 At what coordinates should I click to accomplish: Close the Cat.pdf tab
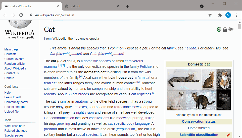tap(118, 6)
